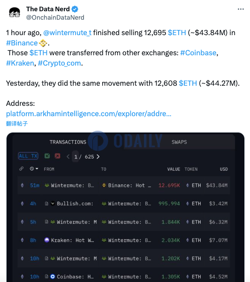
Task: Click the Binance Hot wallet entity icon
Action: coord(104,185)
